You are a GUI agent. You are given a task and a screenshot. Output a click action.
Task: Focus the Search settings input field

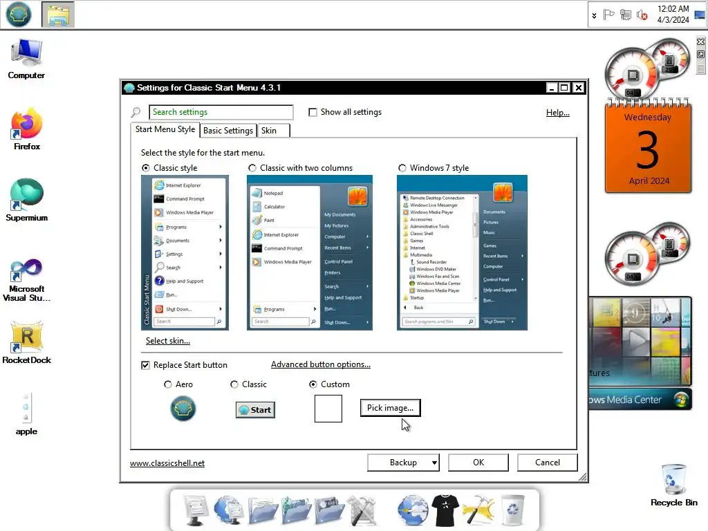(x=221, y=112)
